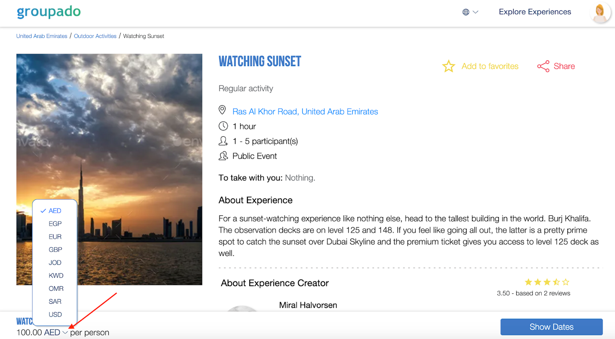The image size is (615, 339).
Task: Select OMR in the currency list
Action: (x=55, y=288)
